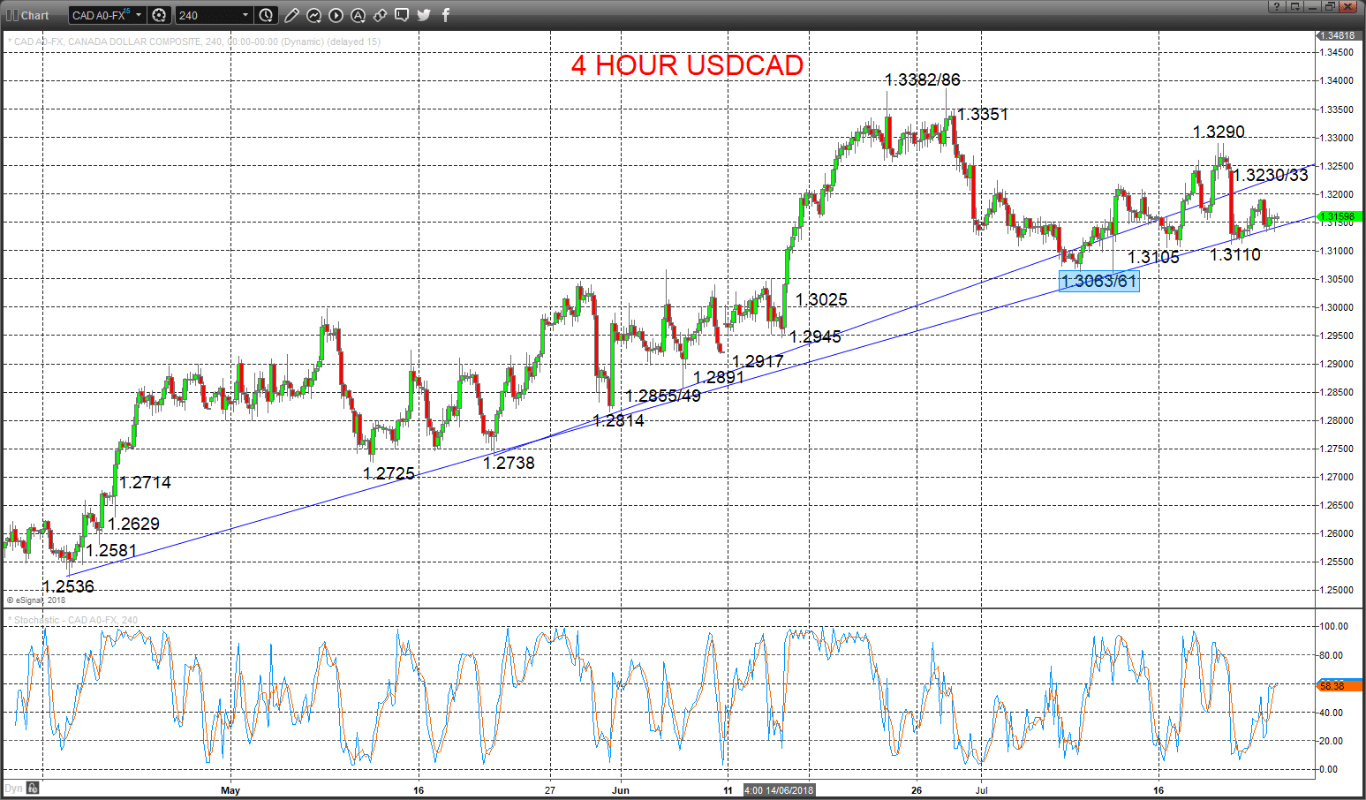The width and height of the screenshot is (1366, 800).
Task: Click the 1.34818 cursor price tag
Action: click(1338, 35)
